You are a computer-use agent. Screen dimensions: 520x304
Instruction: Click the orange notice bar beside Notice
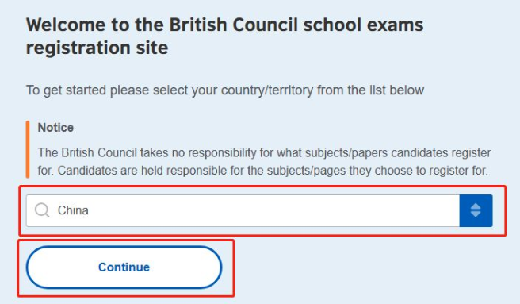coord(28,149)
